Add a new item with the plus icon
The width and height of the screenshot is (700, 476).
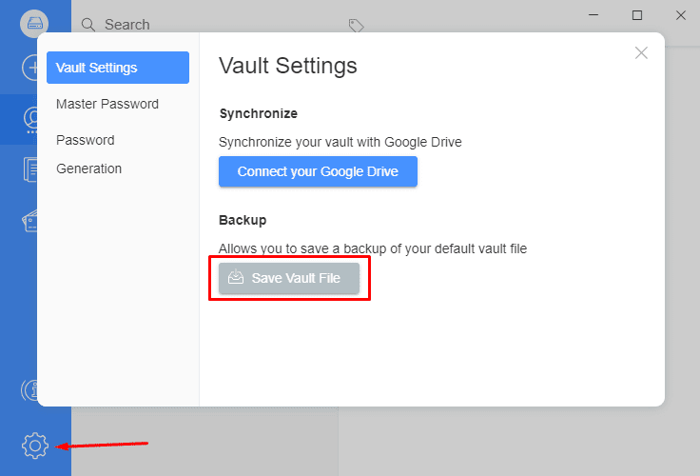click(x=29, y=68)
